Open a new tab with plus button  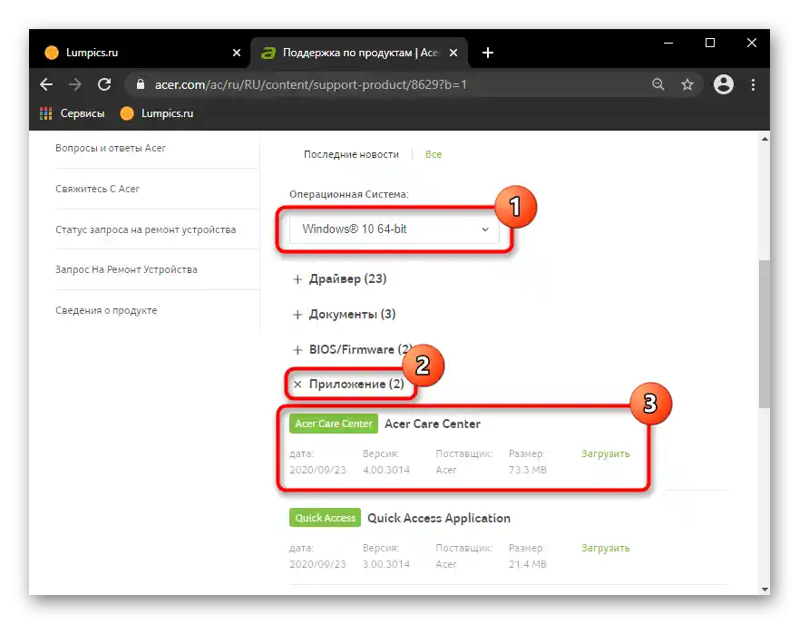488,53
